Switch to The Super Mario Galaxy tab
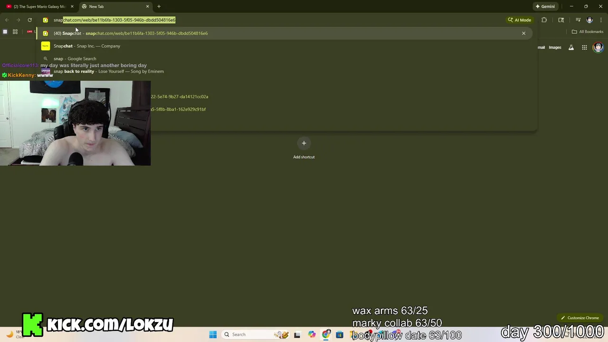This screenshot has width=608, height=342. click(x=40, y=7)
